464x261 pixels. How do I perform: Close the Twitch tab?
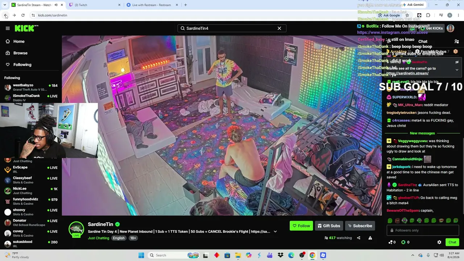119,5
